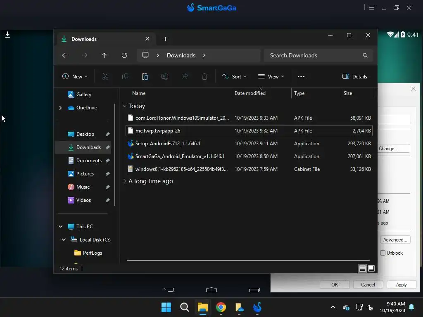Viewport: 423px width, 317px height.
Task: Click OK in the Properties dialog
Action: pos(335,285)
